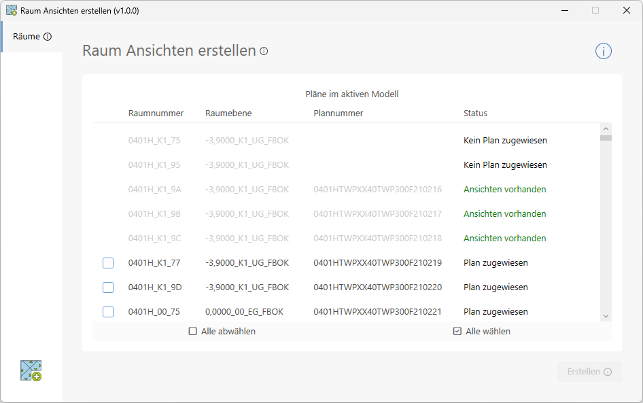Viewport: 643px width, 403px height.
Task: Click info icon beside Räume tab
Action: coord(48,37)
